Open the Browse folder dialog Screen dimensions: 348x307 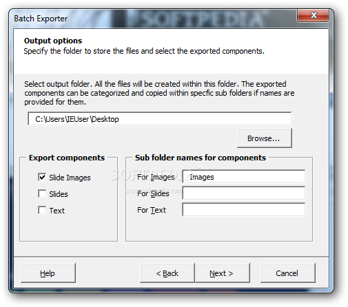pos(265,138)
